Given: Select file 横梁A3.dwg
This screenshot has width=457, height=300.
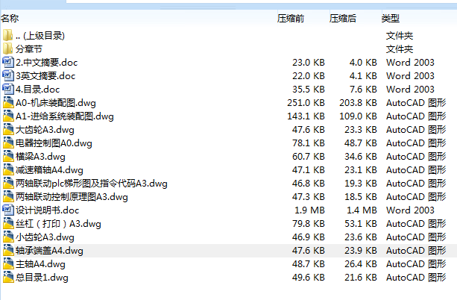Looking at the screenshot, I should (40, 157).
